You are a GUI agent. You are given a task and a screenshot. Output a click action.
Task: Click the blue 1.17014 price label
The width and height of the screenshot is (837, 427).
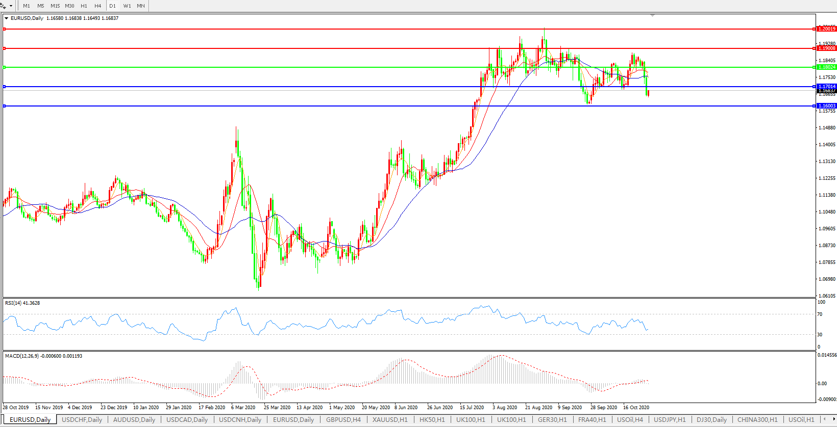click(826, 87)
